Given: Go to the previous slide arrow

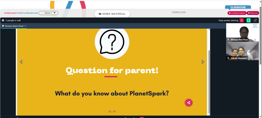Looking at the screenshot, I should 21,62.
